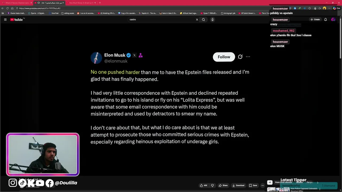Reload the page with refresh icon
342x192 pixels.
pos(7,8)
